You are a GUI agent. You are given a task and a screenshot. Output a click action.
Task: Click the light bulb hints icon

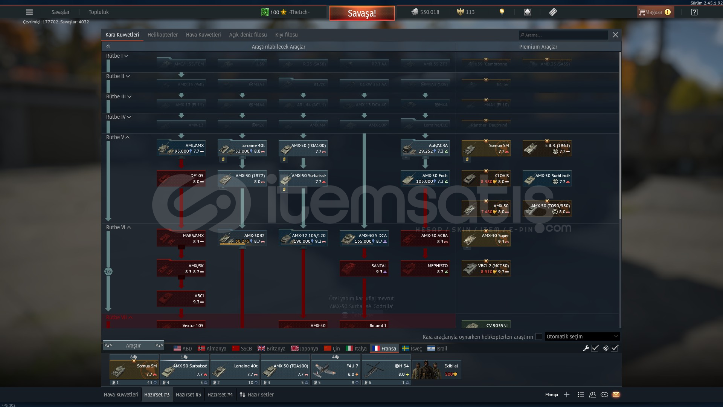[x=502, y=12]
